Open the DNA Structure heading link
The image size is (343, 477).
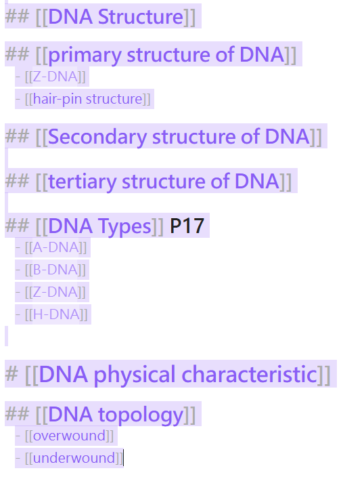tap(116, 17)
